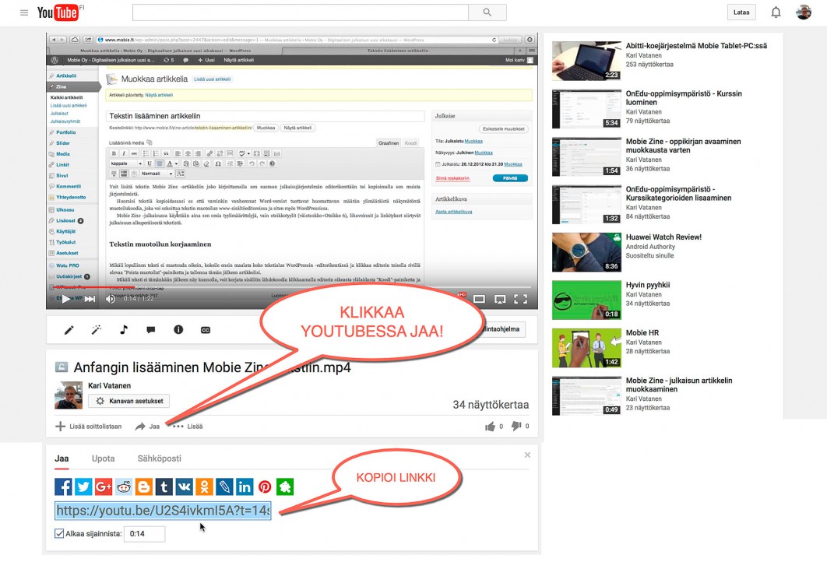The image size is (827, 562).
Task: Share the video to LiveJournal
Action: (224, 486)
